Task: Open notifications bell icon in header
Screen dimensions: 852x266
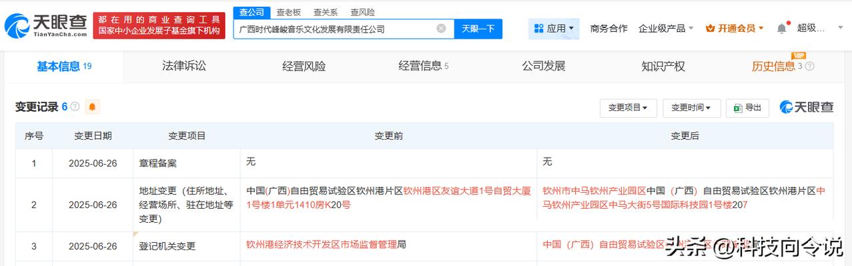Action: (x=781, y=29)
